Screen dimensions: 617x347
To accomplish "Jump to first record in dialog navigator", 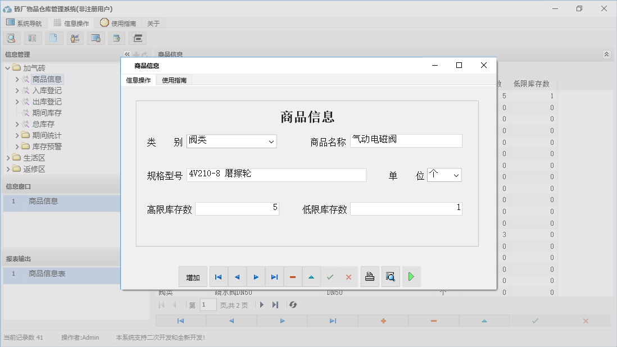I will point(218,276).
